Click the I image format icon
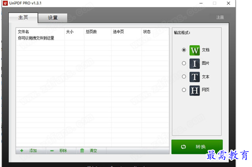The width and height of the screenshot is (252, 167). coord(195,64)
